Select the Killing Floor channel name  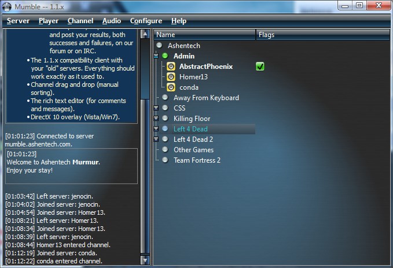click(192, 118)
